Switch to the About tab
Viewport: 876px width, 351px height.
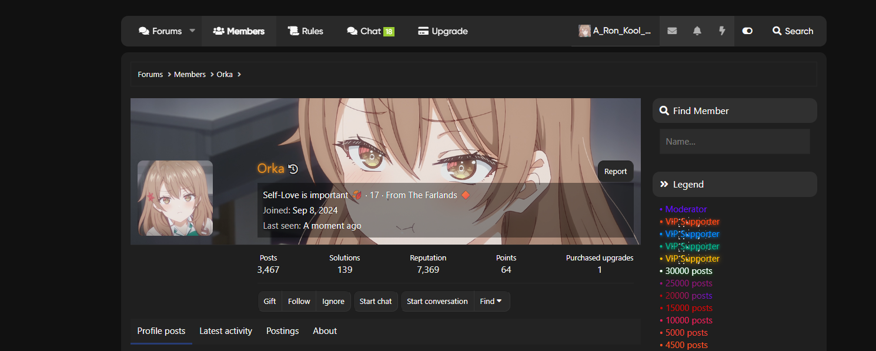(325, 331)
